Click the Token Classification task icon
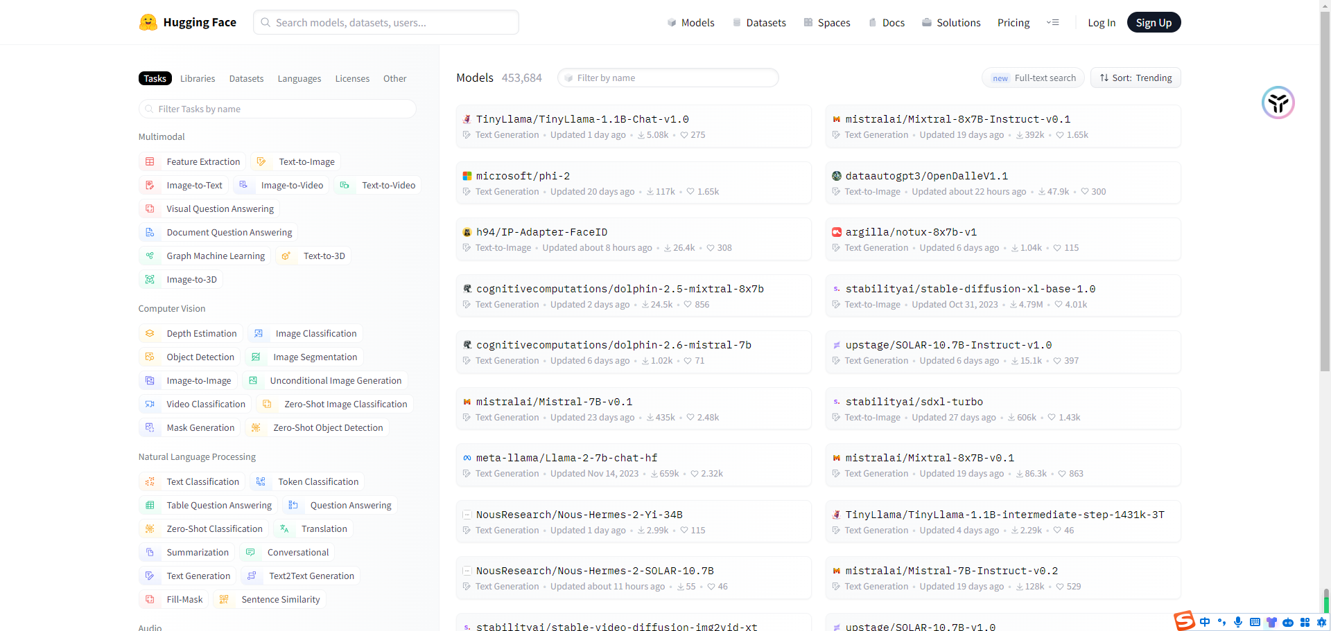Viewport: 1331px width, 631px height. [261, 481]
